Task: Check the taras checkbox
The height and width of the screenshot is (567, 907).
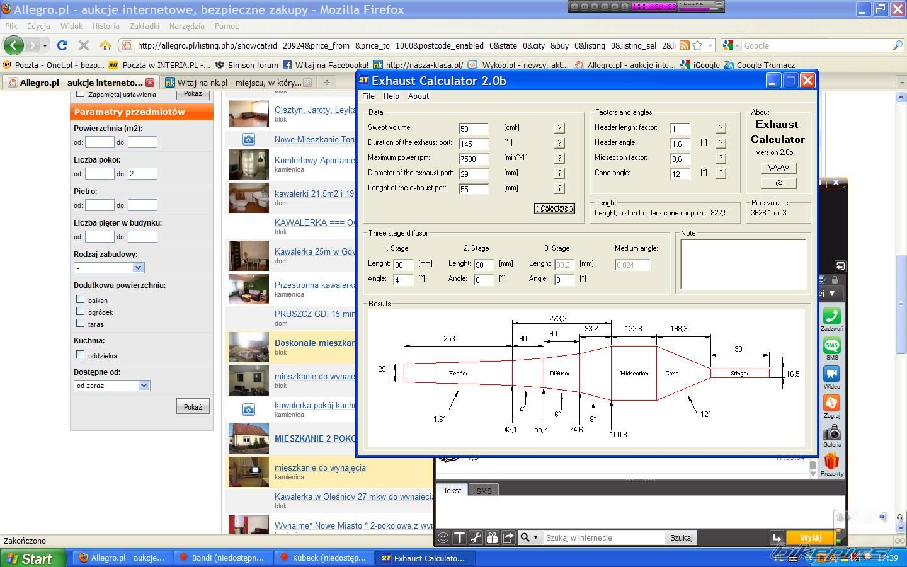Action: coord(80,323)
